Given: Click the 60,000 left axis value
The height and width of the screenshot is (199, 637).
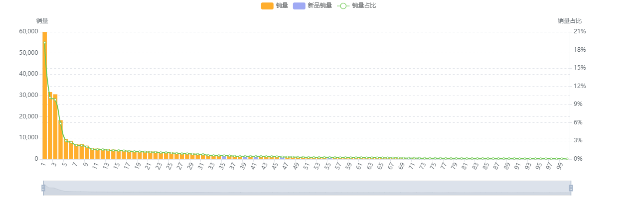Looking at the screenshot, I should [29, 31].
